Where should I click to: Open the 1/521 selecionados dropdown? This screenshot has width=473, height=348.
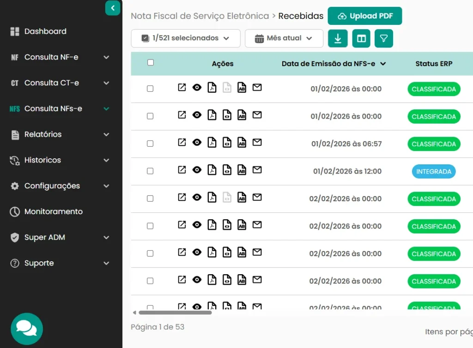[x=186, y=38]
